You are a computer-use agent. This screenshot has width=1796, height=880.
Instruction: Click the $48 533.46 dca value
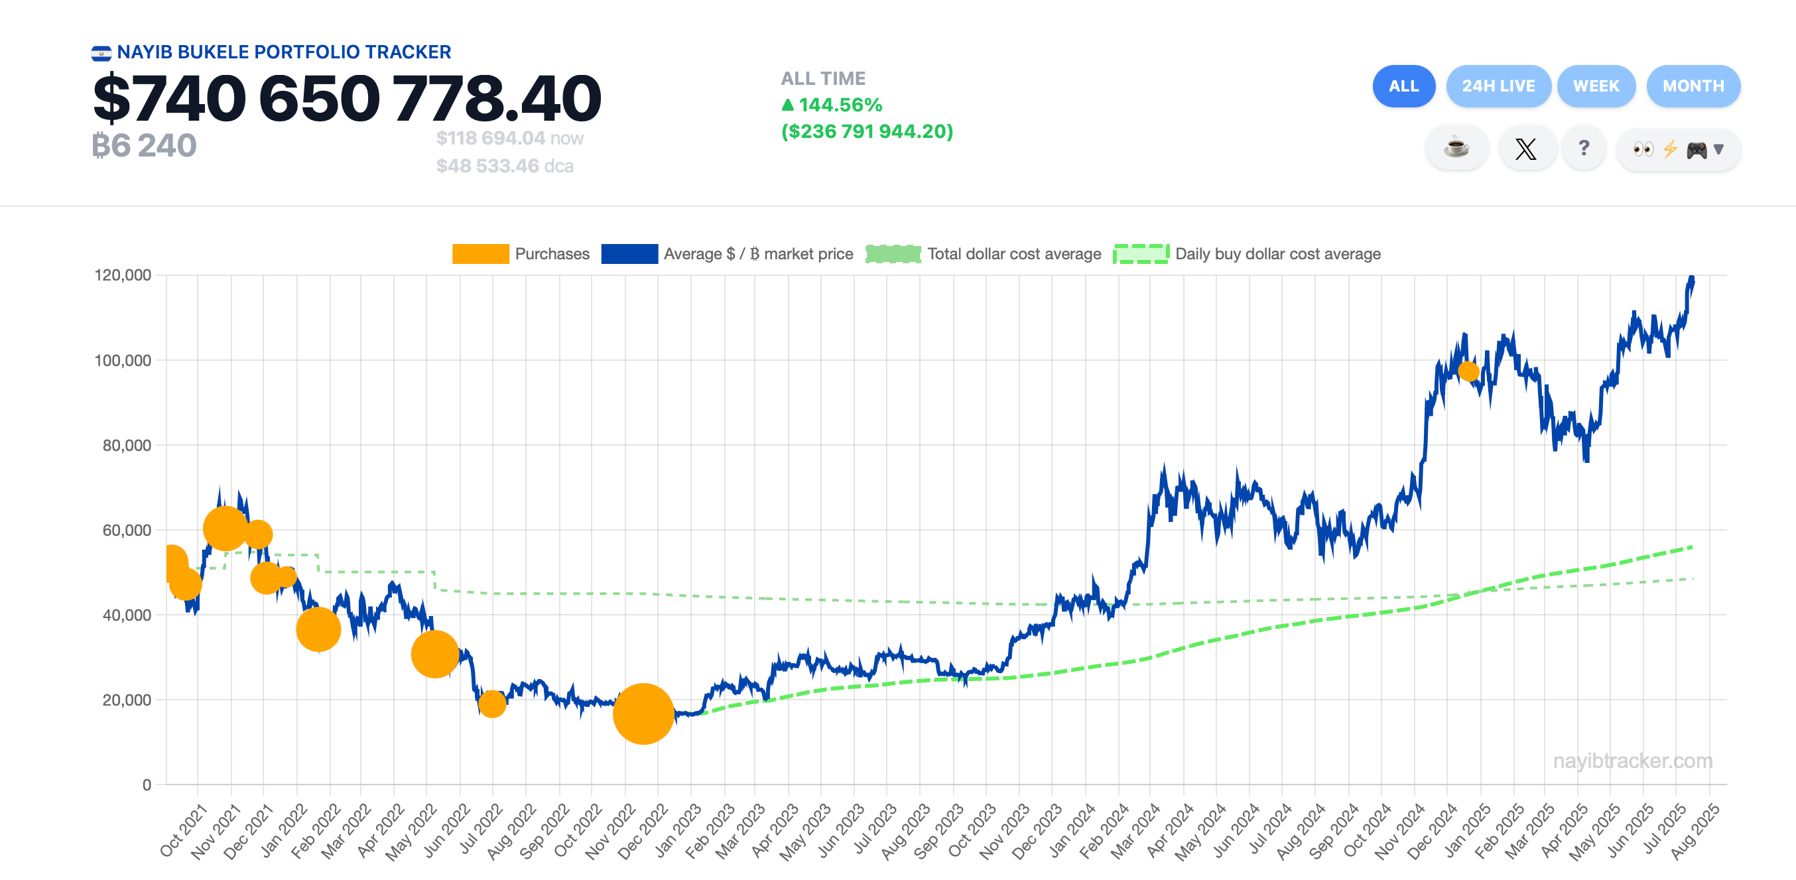click(505, 166)
